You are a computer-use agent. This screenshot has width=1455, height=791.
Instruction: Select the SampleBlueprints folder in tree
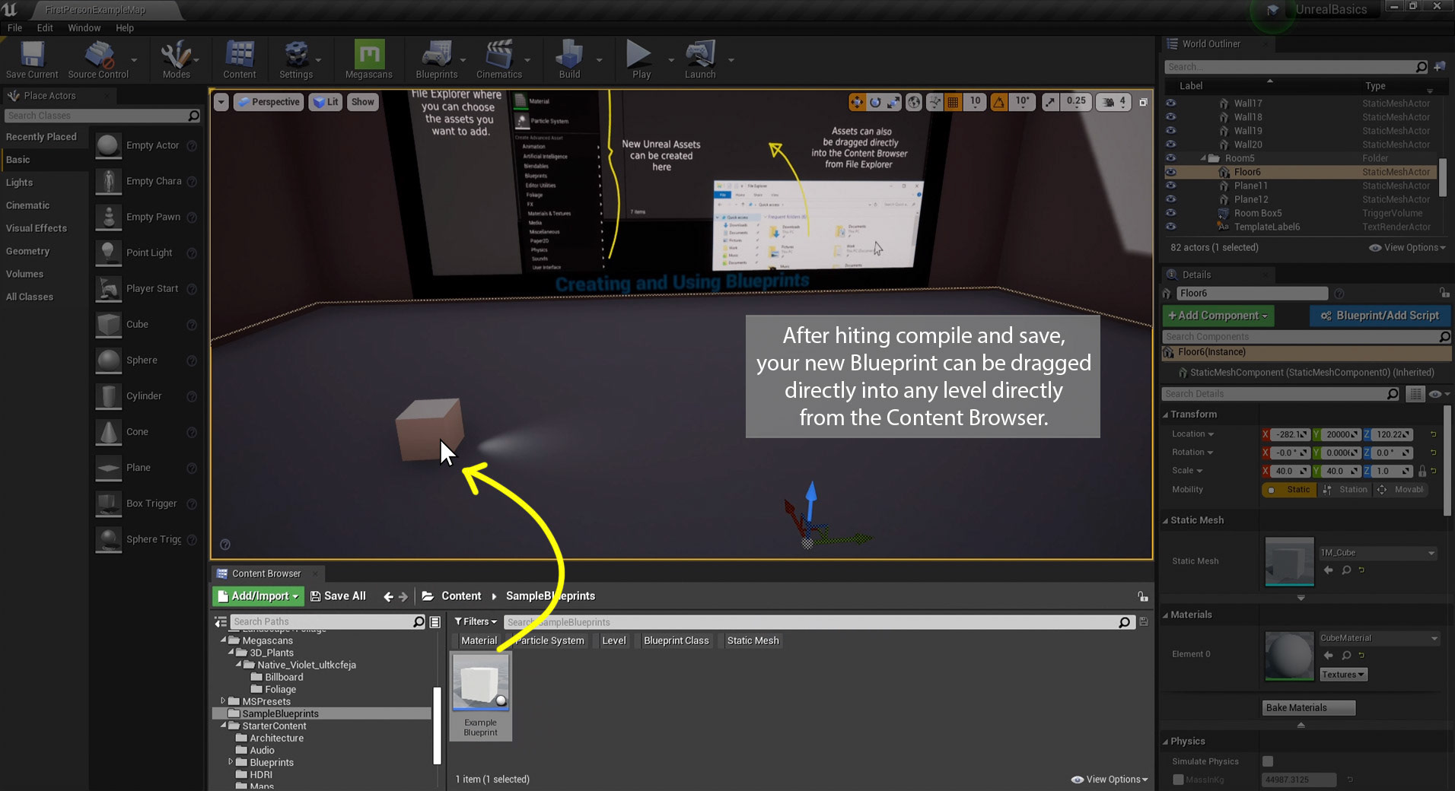tap(321, 713)
